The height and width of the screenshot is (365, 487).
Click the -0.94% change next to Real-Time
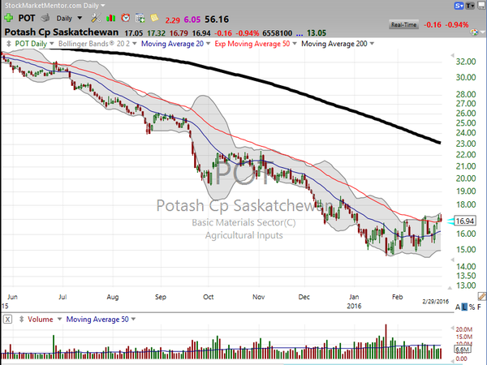click(457, 25)
